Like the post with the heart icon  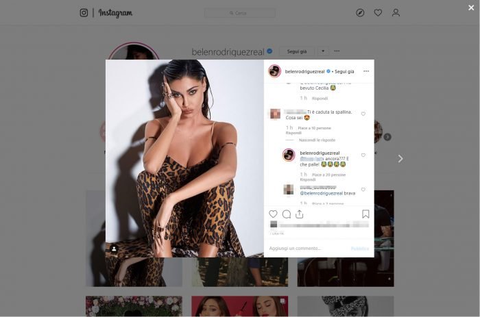273,214
